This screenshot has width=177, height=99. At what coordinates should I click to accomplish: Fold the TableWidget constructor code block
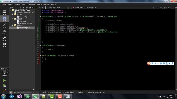(40, 16)
